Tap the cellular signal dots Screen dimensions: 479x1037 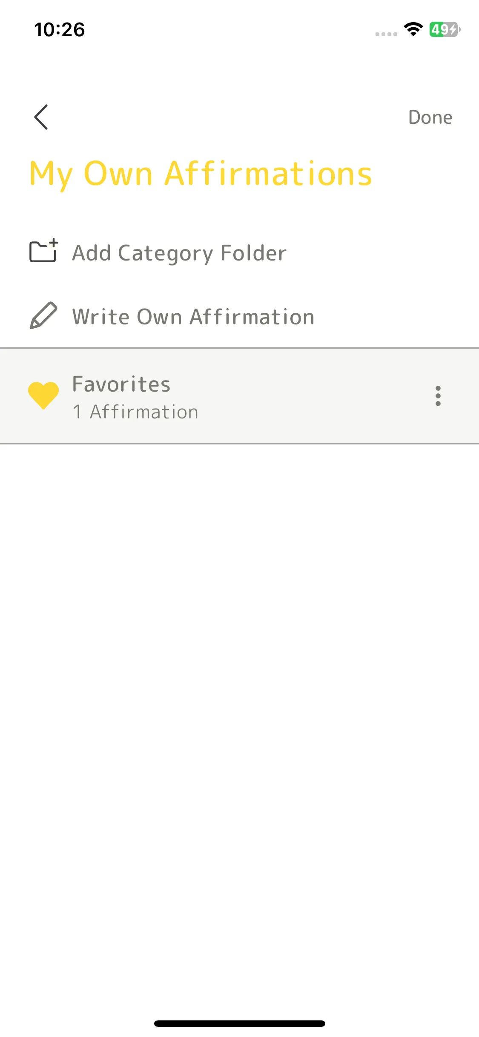tap(386, 34)
